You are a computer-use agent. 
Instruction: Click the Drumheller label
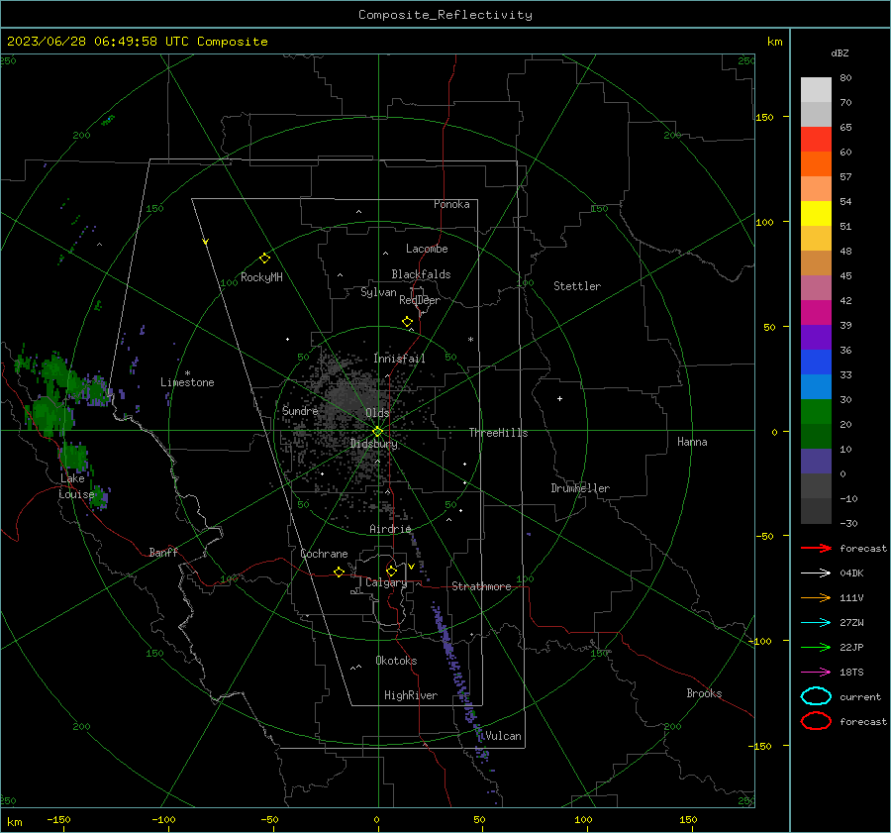pyautogui.click(x=580, y=488)
